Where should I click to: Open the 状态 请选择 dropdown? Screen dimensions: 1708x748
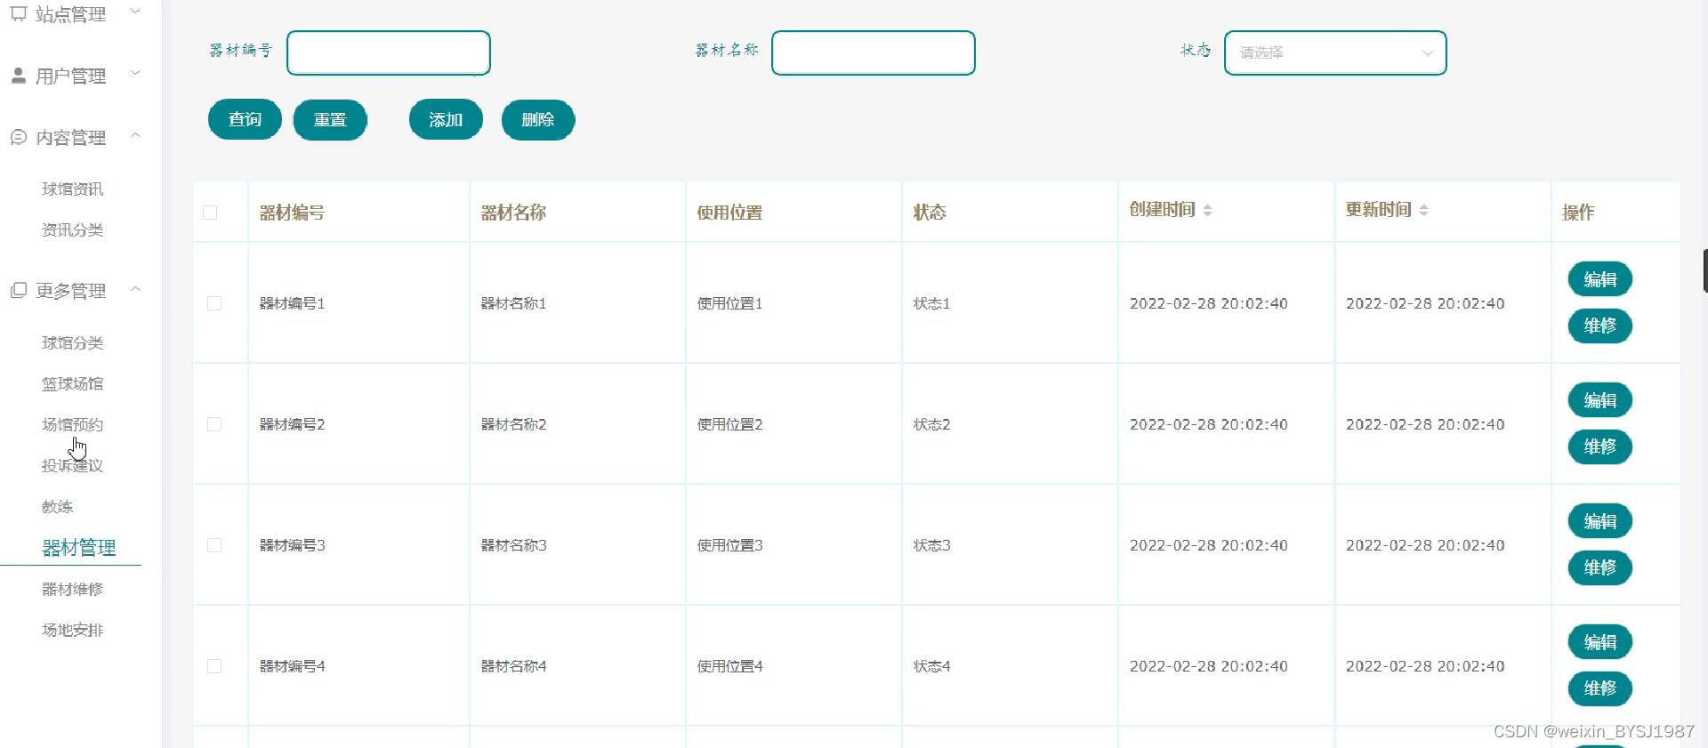click(1335, 52)
